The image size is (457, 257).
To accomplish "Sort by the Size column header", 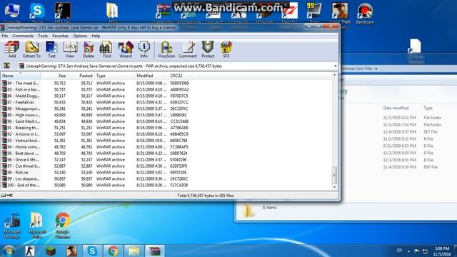I will (62, 76).
